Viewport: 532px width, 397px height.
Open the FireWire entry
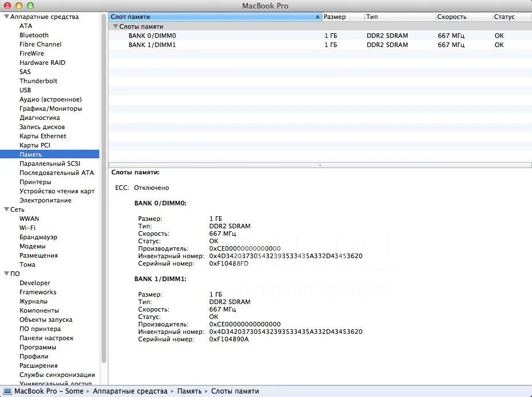coord(32,53)
